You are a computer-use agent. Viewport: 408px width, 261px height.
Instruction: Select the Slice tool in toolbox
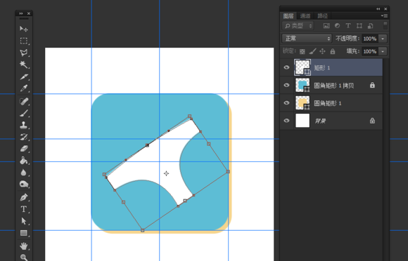click(x=24, y=76)
